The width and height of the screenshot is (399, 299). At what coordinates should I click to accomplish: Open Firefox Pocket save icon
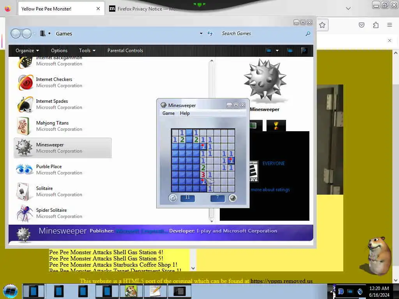362,25
